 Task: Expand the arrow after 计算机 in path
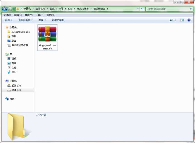pos(33,9)
